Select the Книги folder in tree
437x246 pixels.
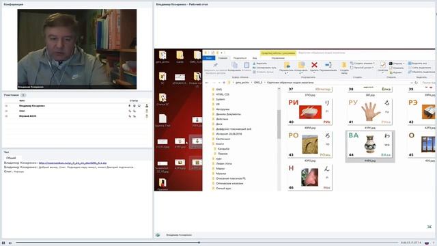click(220, 143)
